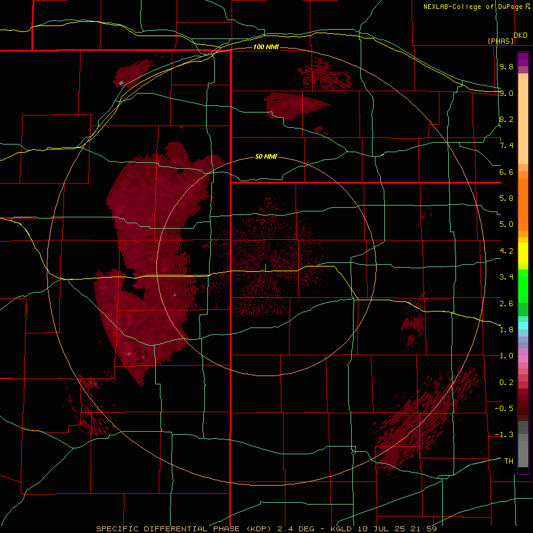533x533 pixels.
Task: Click the 3.4 value on the color scale
Action: pyautogui.click(x=506, y=277)
